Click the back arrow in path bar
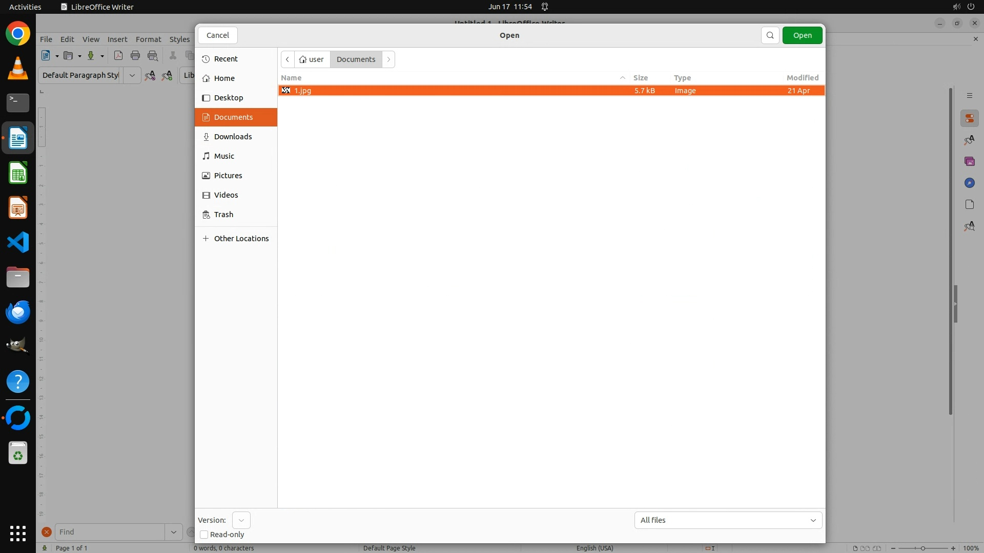This screenshot has height=553, width=984. (288, 59)
